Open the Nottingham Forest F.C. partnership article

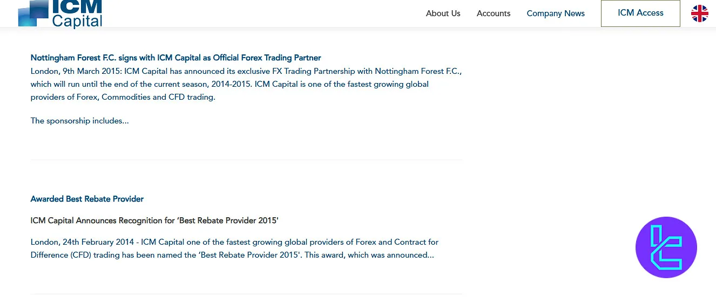pos(175,58)
